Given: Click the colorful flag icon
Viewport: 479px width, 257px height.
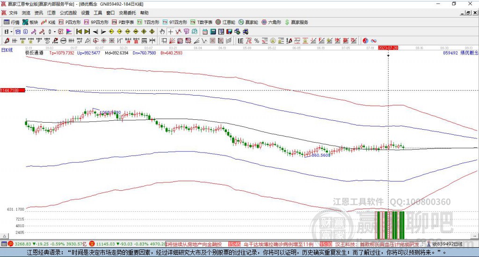Looking at the screenshot, I should pos(69,32).
